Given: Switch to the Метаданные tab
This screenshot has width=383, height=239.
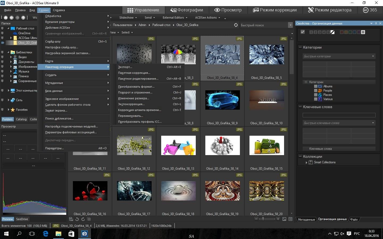Looking at the screenshot, I should [x=306, y=219].
